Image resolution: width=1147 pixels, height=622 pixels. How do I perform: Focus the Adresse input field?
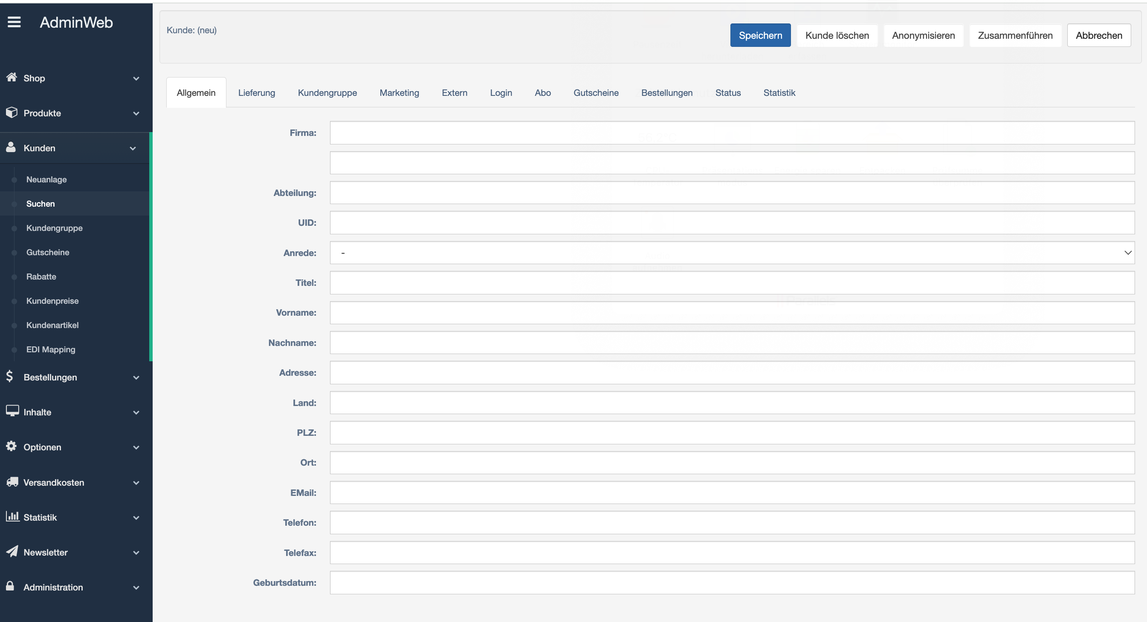point(732,372)
